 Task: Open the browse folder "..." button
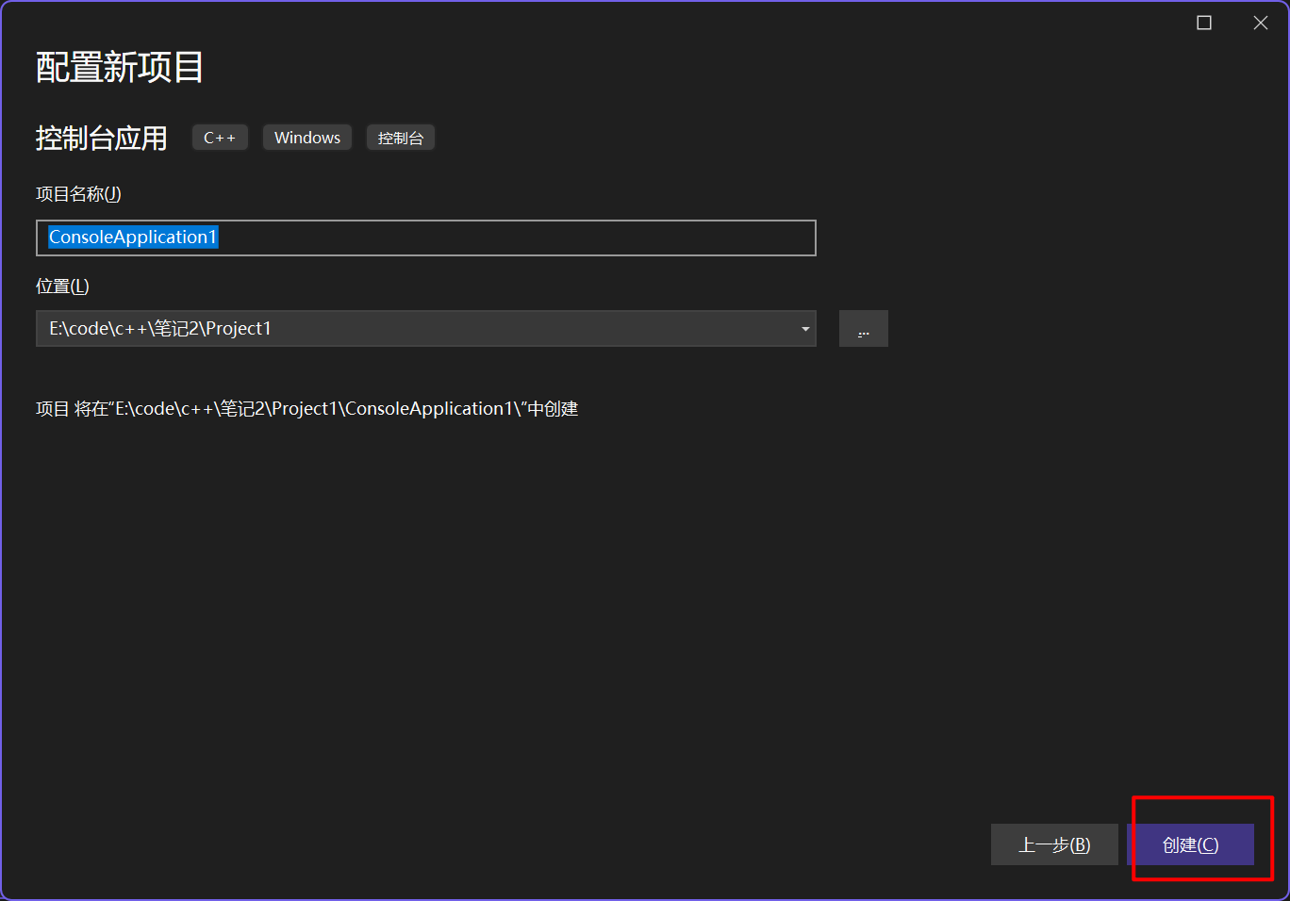pos(863,329)
